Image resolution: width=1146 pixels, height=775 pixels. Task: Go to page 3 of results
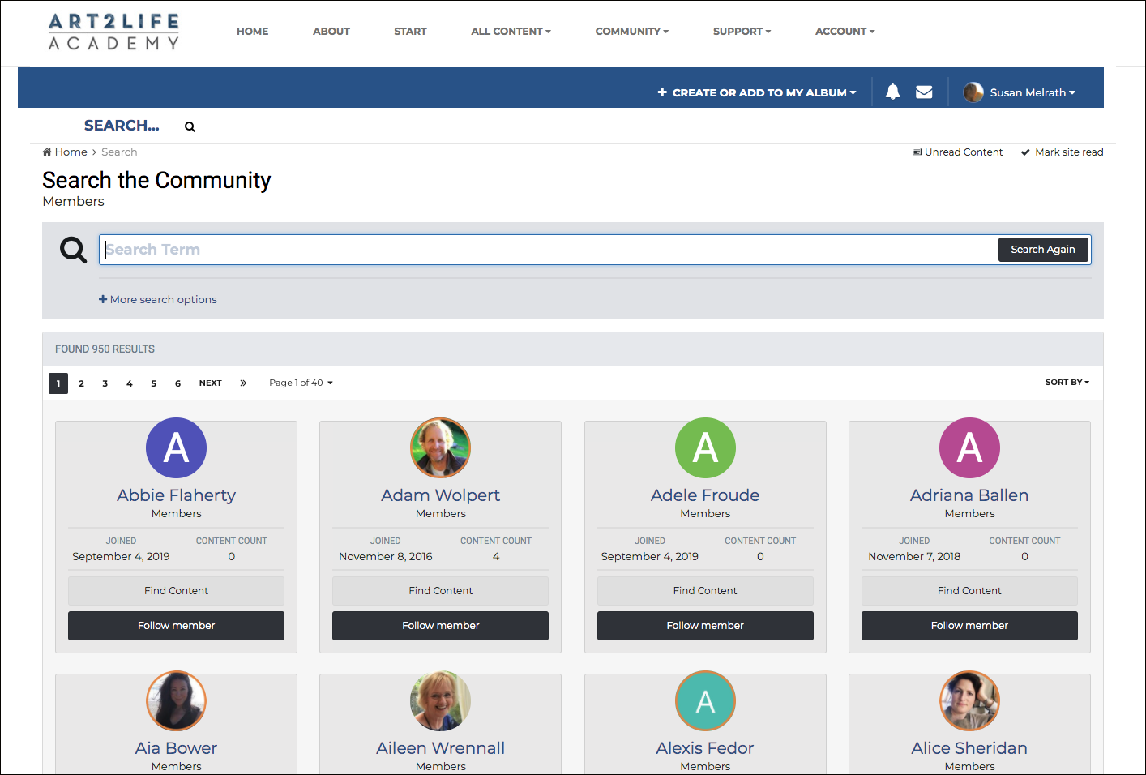tap(105, 383)
